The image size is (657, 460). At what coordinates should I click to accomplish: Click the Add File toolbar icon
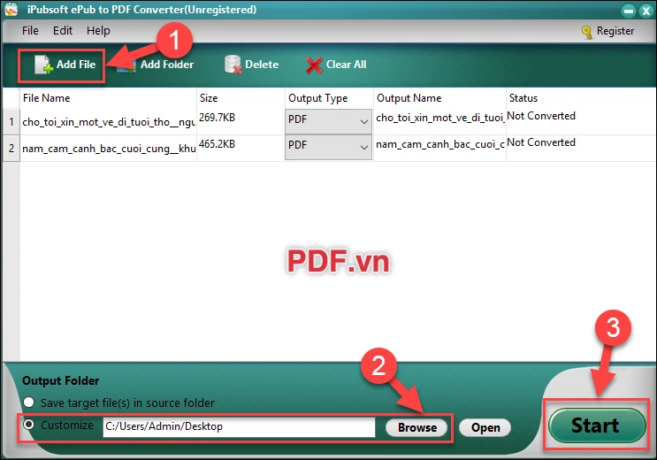point(43,65)
